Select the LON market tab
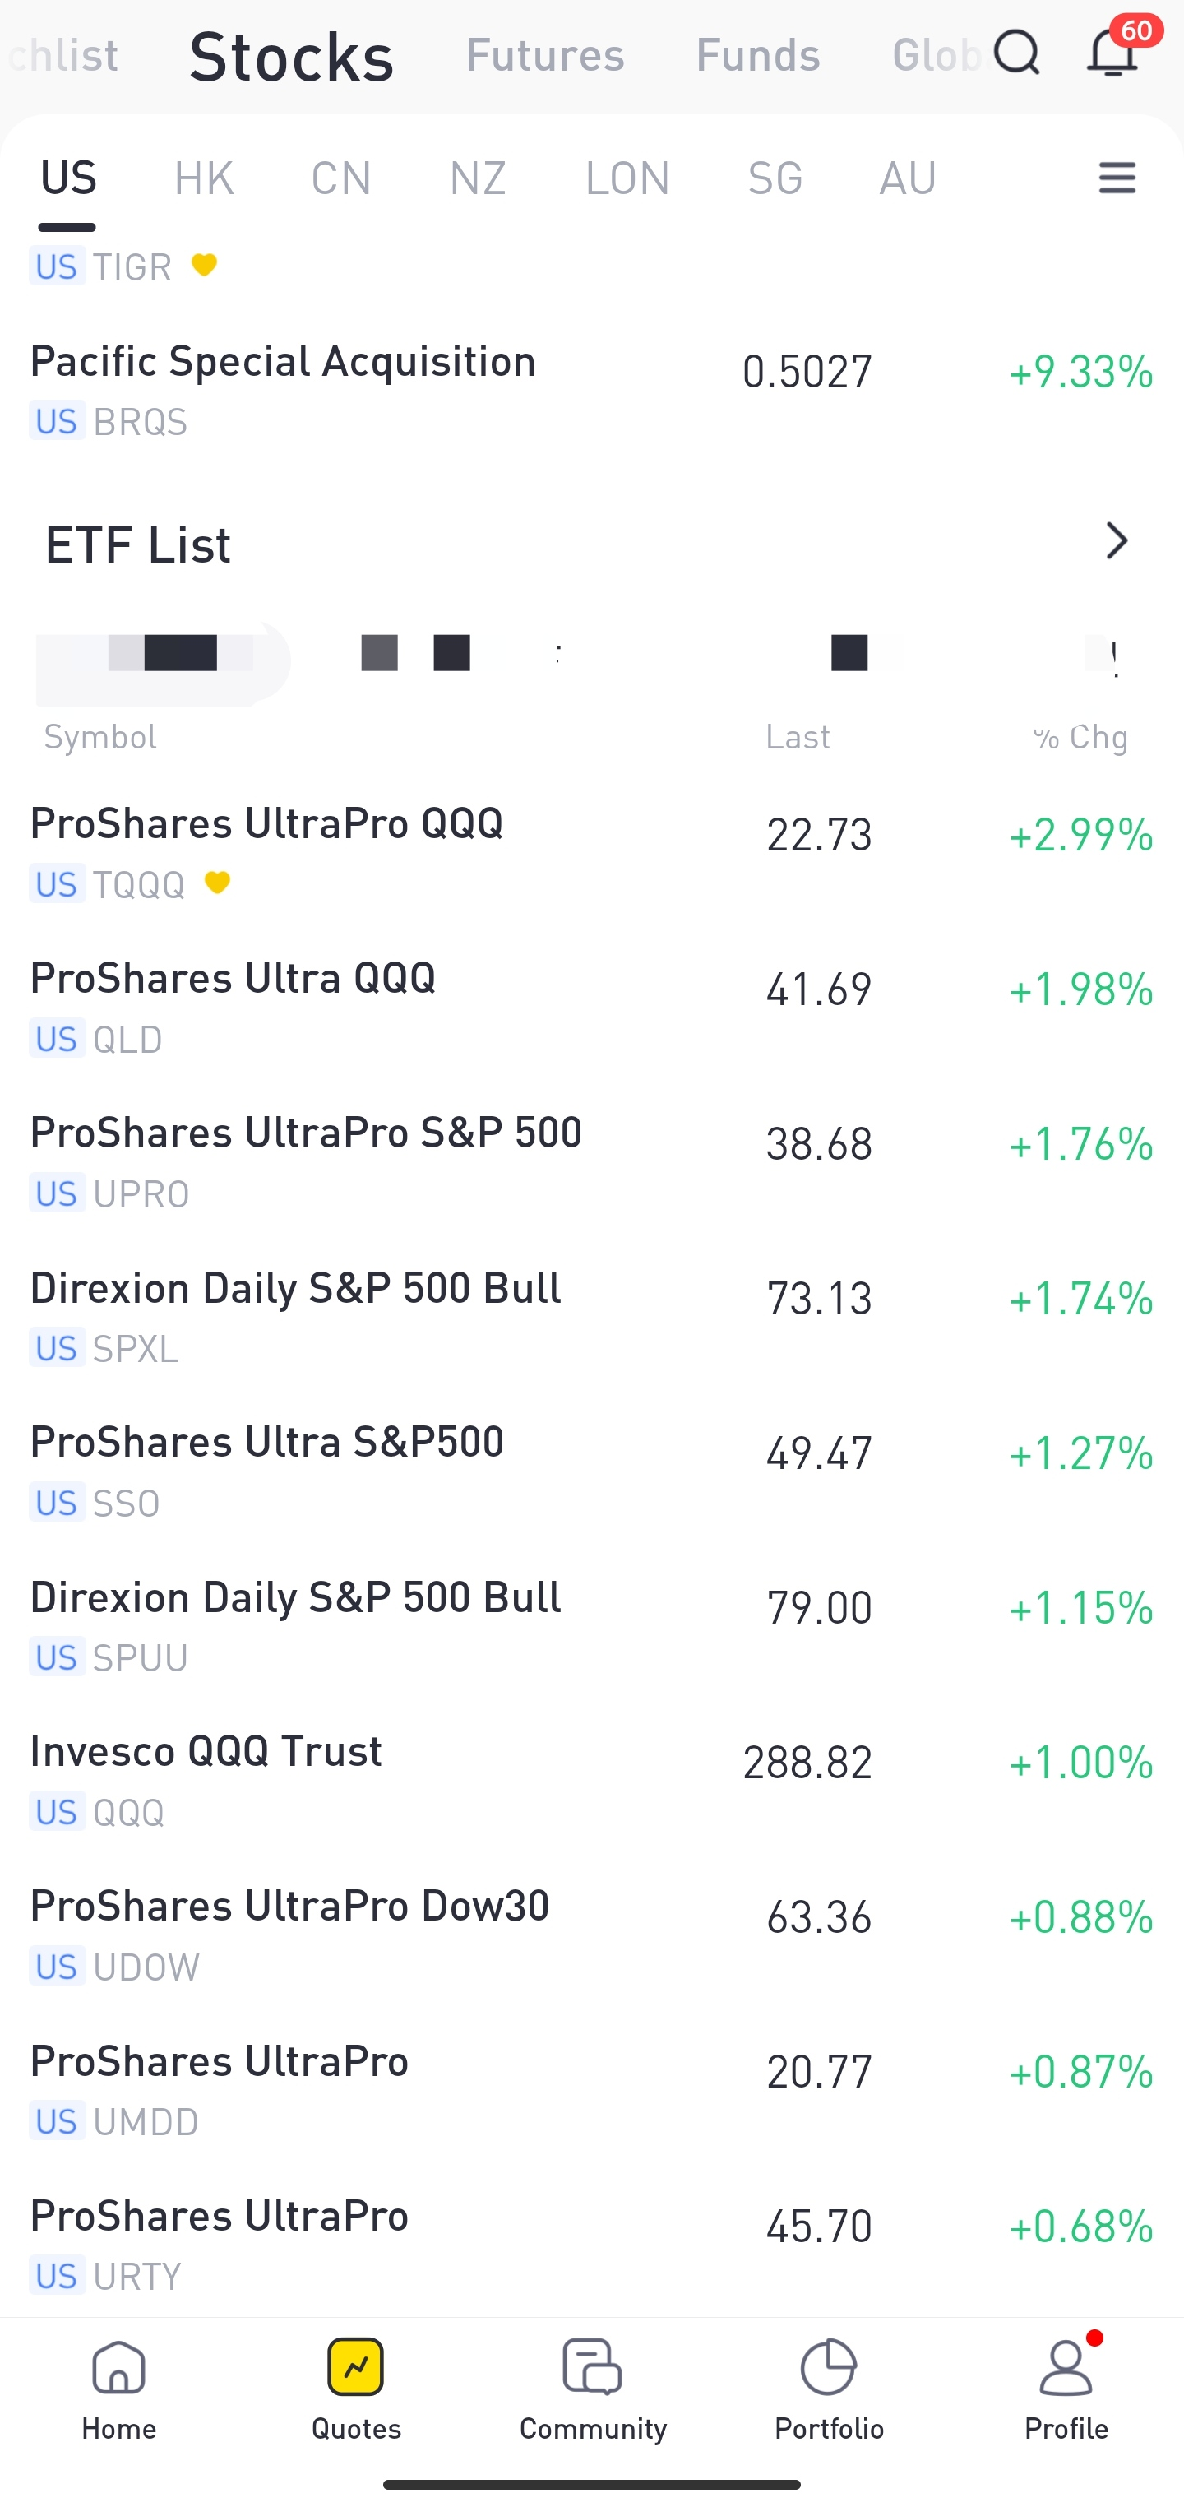The height and width of the screenshot is (2507, 1184). tap(627, 178)
